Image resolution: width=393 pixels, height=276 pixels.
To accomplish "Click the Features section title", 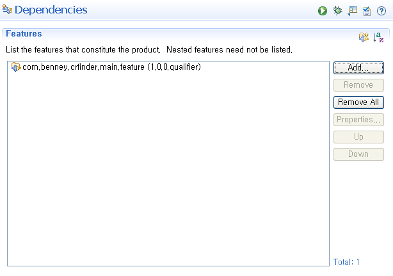I will click(x=24, y=34).
